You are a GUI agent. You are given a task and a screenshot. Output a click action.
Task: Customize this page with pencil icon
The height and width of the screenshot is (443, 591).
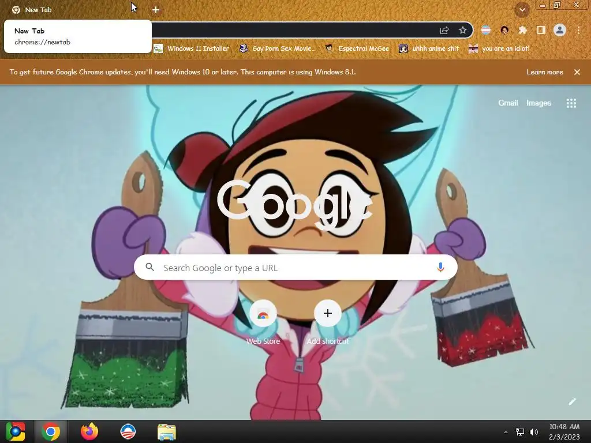(572, 401)
